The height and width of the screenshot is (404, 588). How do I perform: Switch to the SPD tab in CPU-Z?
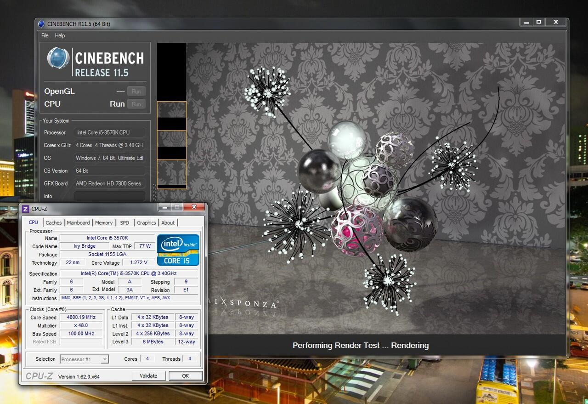(x=124, y=223)
